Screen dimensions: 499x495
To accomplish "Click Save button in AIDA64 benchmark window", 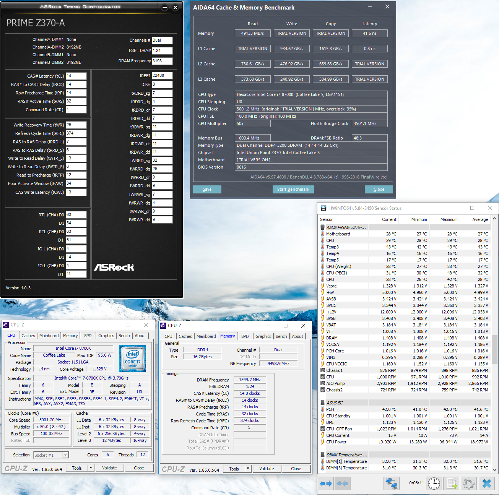I will pos(207,189).
